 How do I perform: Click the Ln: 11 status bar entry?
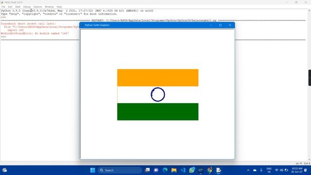click(x=299, y=163)
